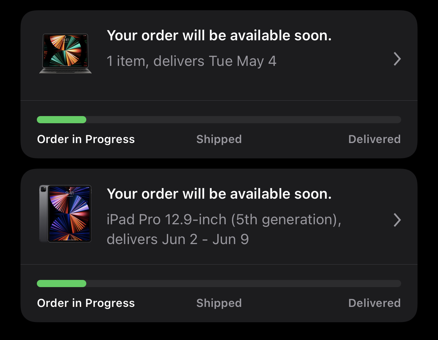Image resolution: width=438 pixels, height=340 pixels.
Task: Expand the iPad Pro order using its chevron
Action: point(397,220)
